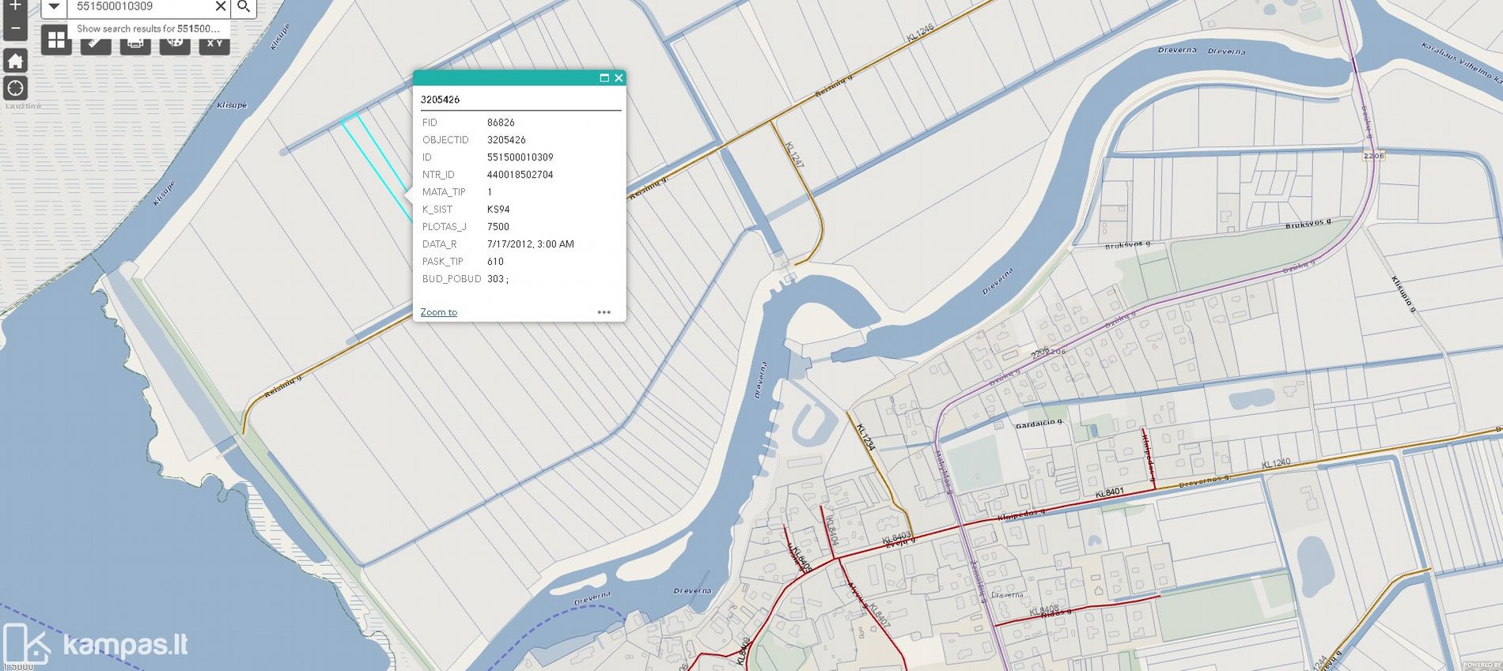Expand the search source dropdown arrow
1503x671 pixels.
tap(54, 7)
